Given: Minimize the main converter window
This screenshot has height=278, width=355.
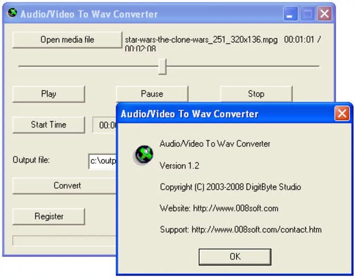Looking at the screenshot, I should (290, 14).
